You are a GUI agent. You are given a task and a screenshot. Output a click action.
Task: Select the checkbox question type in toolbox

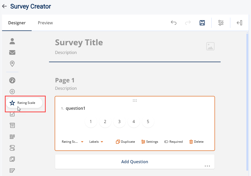click(12, 114)
